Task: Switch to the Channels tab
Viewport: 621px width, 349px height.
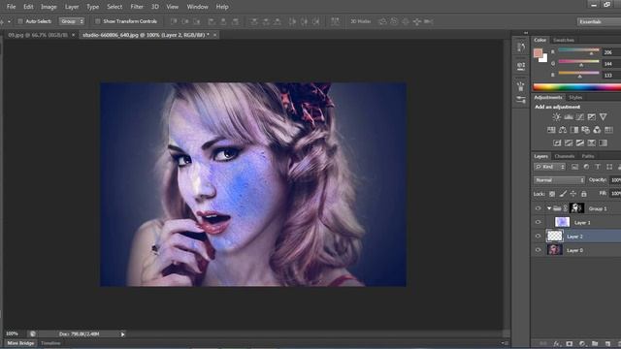Action: point(565,156)
